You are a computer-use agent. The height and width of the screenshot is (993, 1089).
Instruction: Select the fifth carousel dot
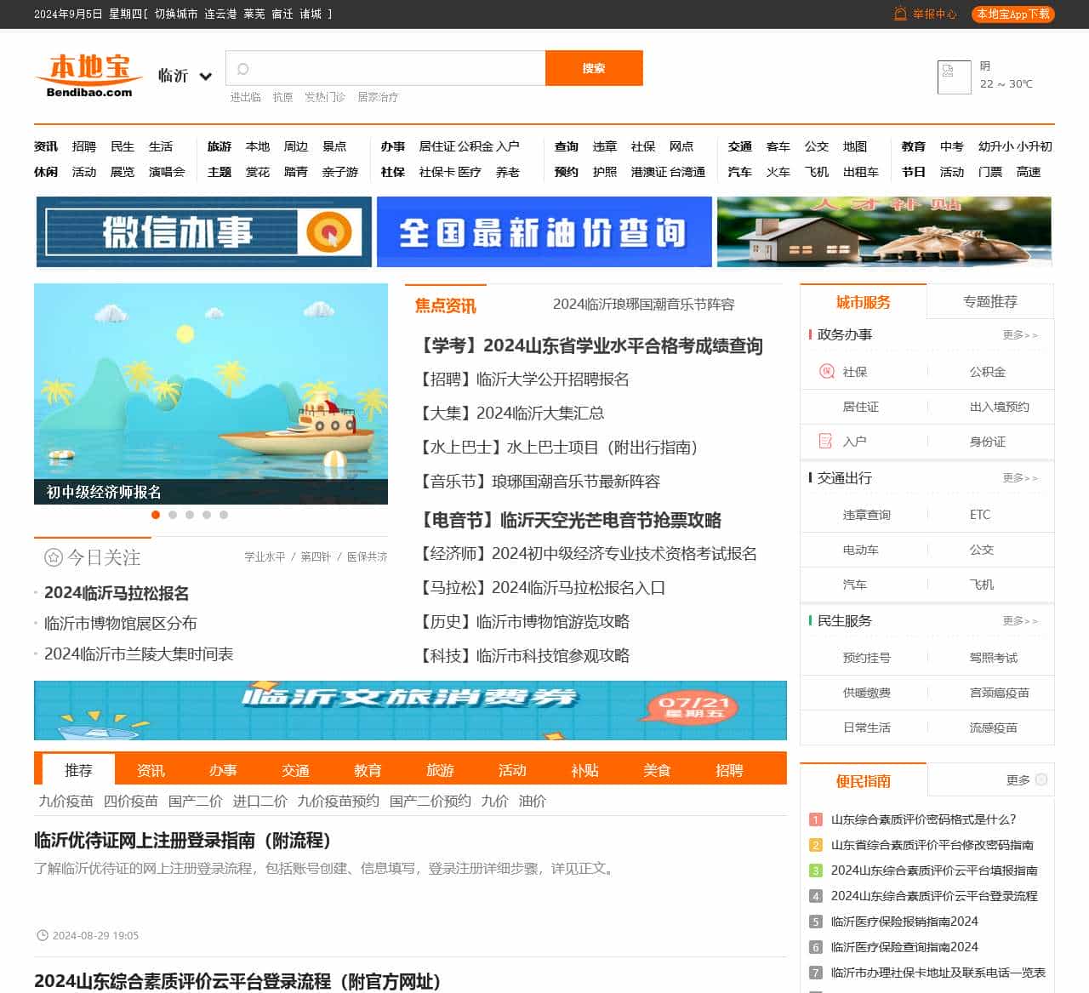224,515
